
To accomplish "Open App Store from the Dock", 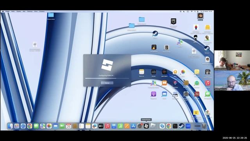I will coord(133,126).
